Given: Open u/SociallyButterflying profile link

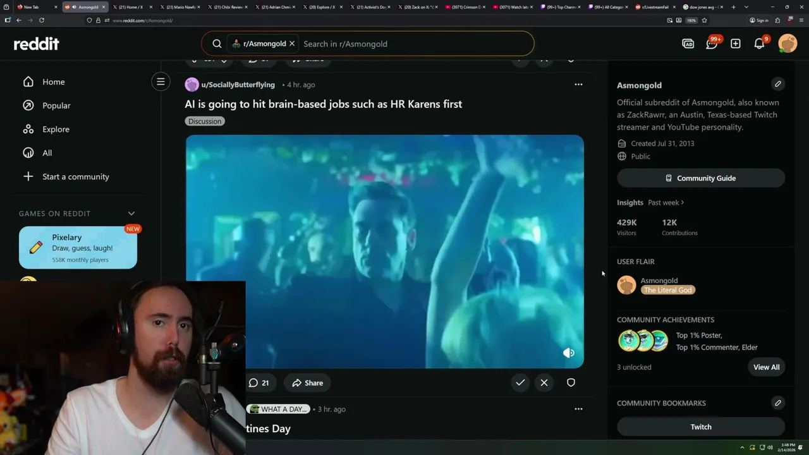Looking at the screenshot, I should click(238, 85).
